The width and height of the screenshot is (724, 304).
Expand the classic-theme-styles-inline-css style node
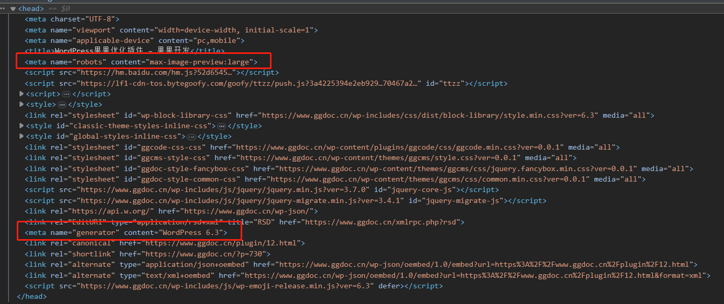21,126
